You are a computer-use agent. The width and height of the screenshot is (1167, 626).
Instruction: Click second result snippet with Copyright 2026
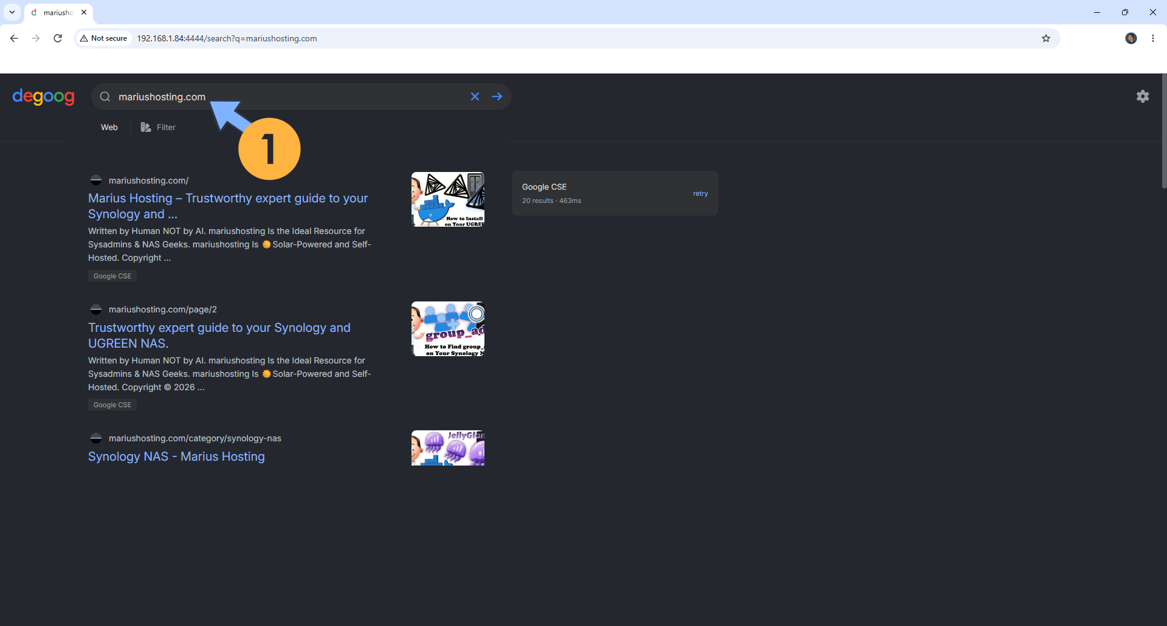pyautogui.click(x=230, y=374)
